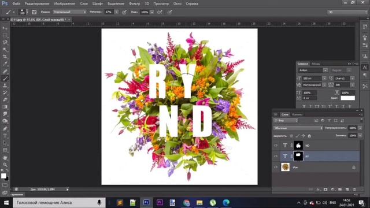The height and width of the screenshot is (208, 370).
Task: Click the Alice voice assistant search box
Action: pos(59,203)
